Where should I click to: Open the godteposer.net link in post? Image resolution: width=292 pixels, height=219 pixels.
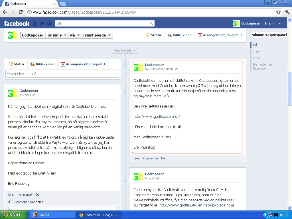click(157, 116)
